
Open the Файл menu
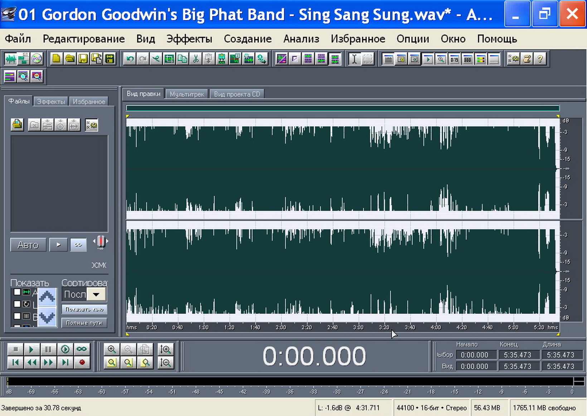18,39
